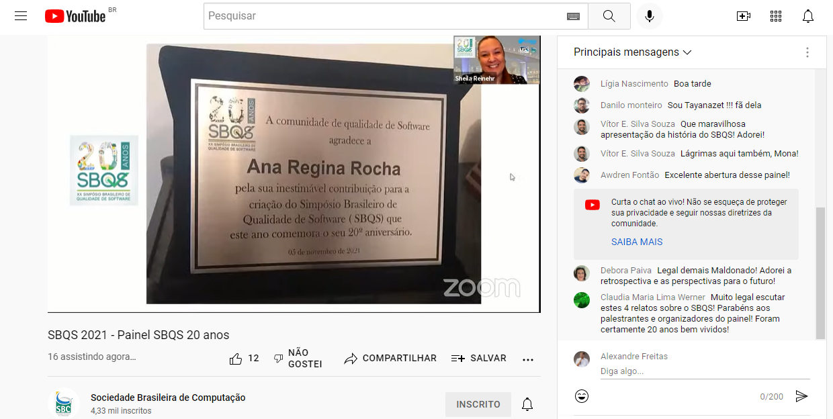Open the on-screen keyboard icon
This screenshot has width=833, height=419.
[x=572, y=16]
